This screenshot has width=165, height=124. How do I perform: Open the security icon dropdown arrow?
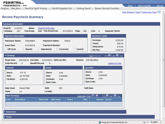click(x=147, y=122)
